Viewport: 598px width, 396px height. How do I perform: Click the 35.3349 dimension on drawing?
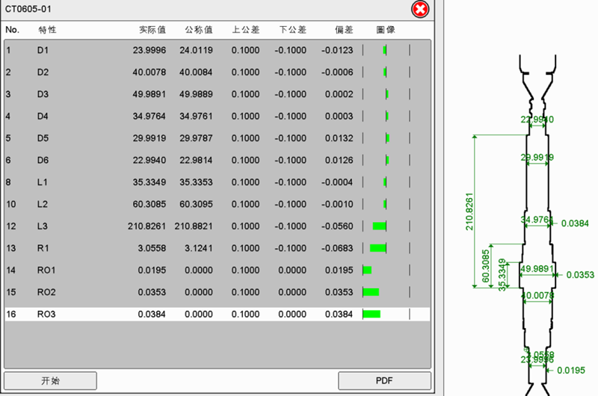click(x=502, y=275)
